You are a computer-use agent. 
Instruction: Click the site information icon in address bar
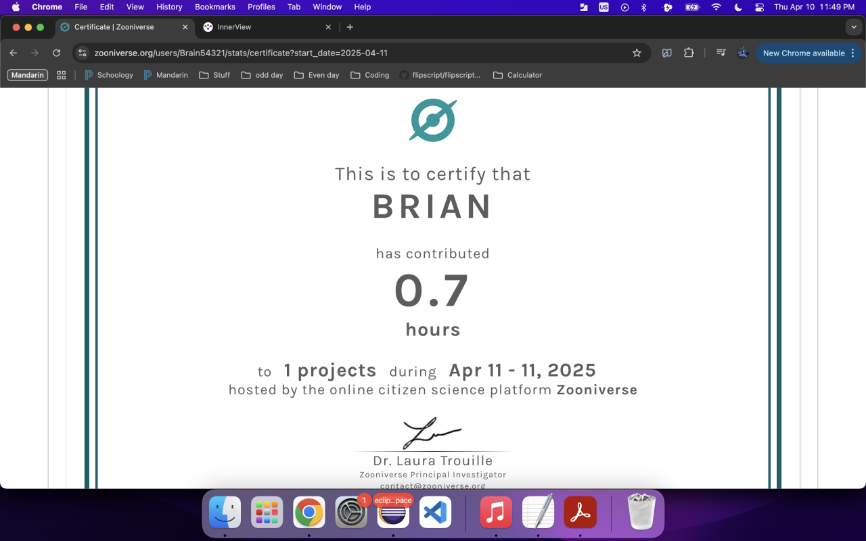point(83,53)
